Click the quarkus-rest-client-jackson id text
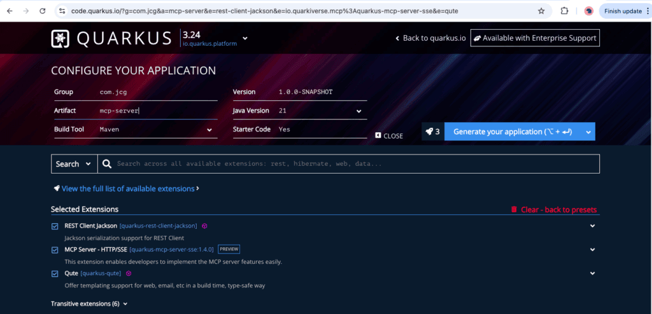The height and width of the screenshot is (314, 652). pyautogui.click(x=158, y=226)
